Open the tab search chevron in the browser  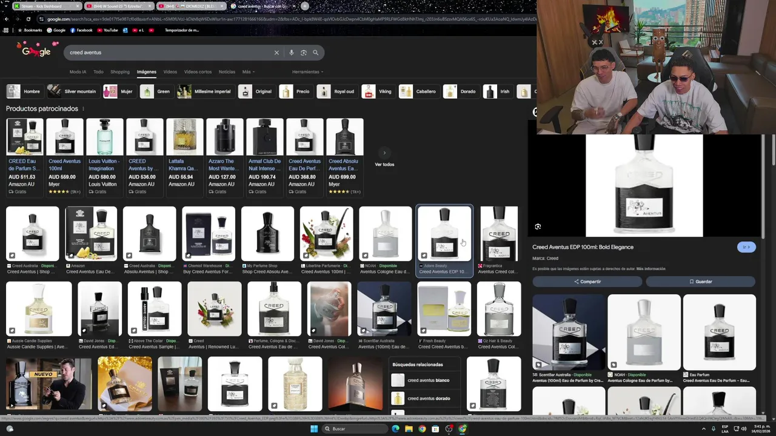click(x=6, y=6)
